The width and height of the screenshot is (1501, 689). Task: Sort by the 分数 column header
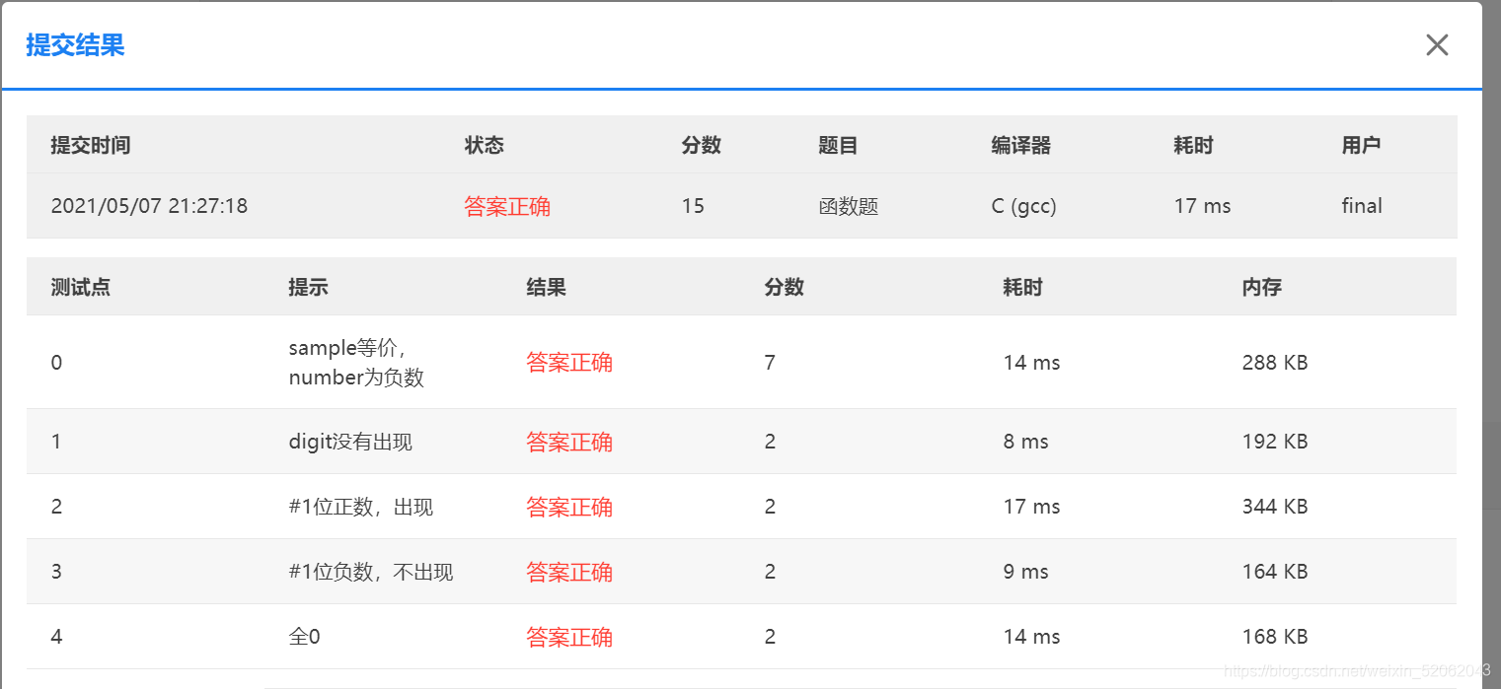point(702,144)
